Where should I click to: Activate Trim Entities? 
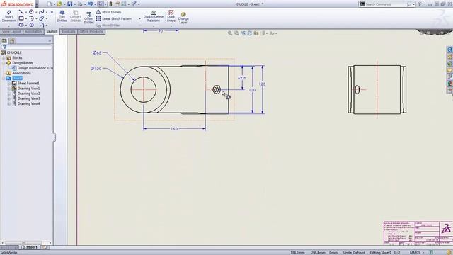62,16
